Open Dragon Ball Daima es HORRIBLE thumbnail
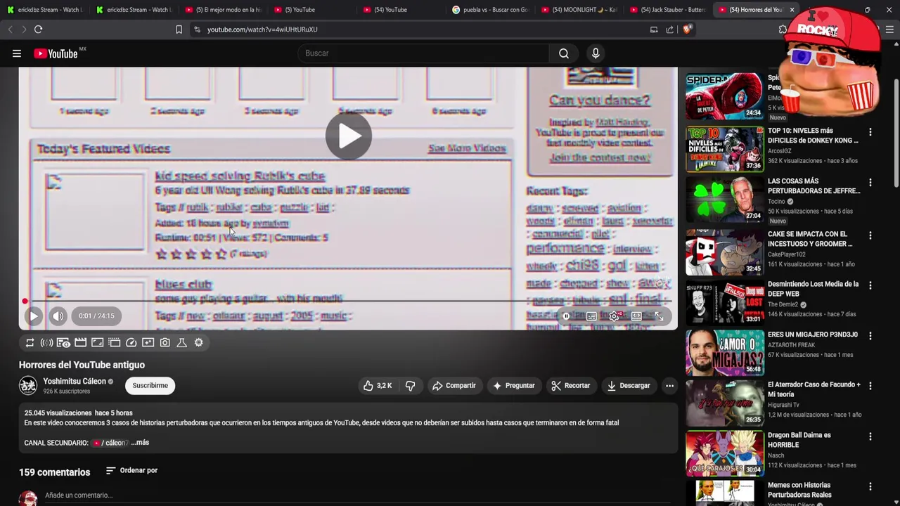Viewport: 900px width, 506px height. pyautogui.click(x=724, y=453)
